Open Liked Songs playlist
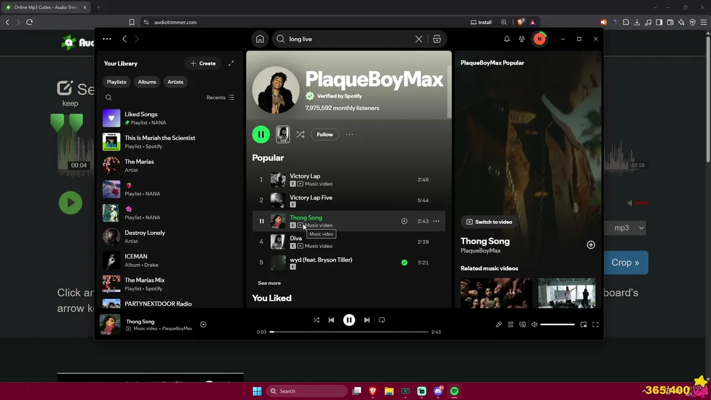Image resolution: width=711 pixels, height=400 pixels. pyautogui.click(x=170, y=118)
